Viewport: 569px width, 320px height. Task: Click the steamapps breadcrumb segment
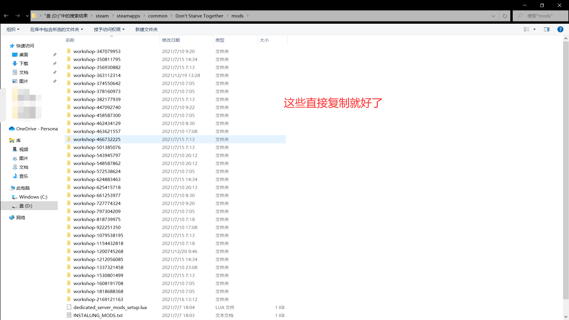click(128, 16)
